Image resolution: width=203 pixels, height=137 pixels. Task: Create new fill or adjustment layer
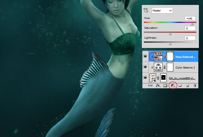point(173,86)
